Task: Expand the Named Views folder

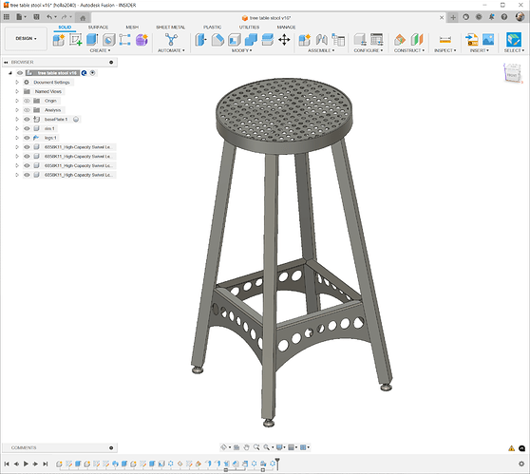Action: (17, 91)
